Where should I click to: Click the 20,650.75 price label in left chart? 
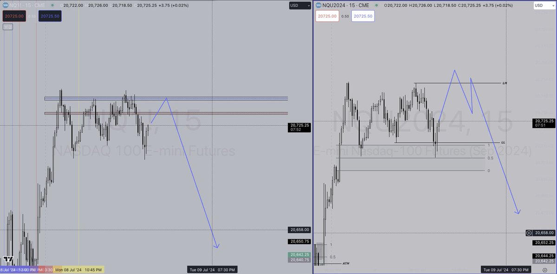[x=300, y=241]
